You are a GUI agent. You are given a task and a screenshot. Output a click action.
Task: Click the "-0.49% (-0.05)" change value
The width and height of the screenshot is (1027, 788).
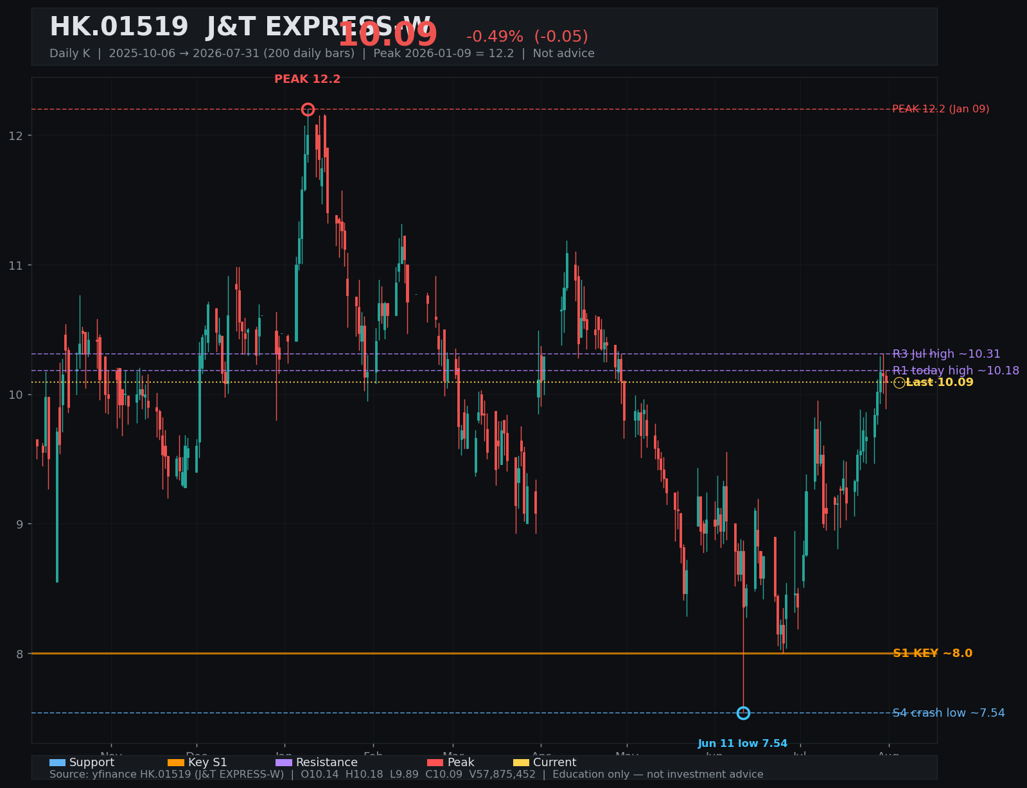pos(527,37)
